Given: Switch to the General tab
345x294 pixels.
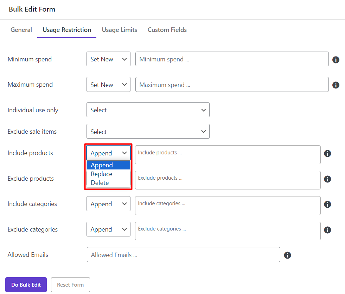Looking at the screenshot, I should [21, 30].
